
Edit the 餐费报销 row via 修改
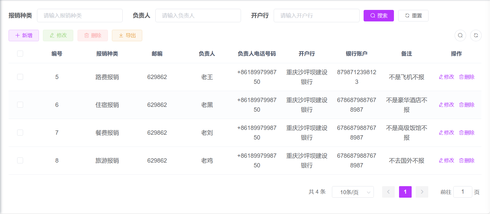pos(447,133)
